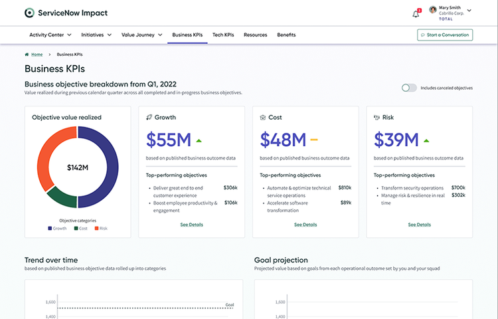Click the 'Goal projection' heading

pos(281,260)
